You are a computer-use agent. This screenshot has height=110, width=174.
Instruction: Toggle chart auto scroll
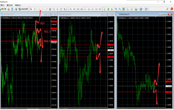tap(127, 9)
